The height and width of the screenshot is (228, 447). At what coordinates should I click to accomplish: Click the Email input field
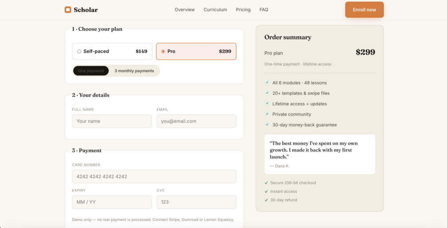197,121
